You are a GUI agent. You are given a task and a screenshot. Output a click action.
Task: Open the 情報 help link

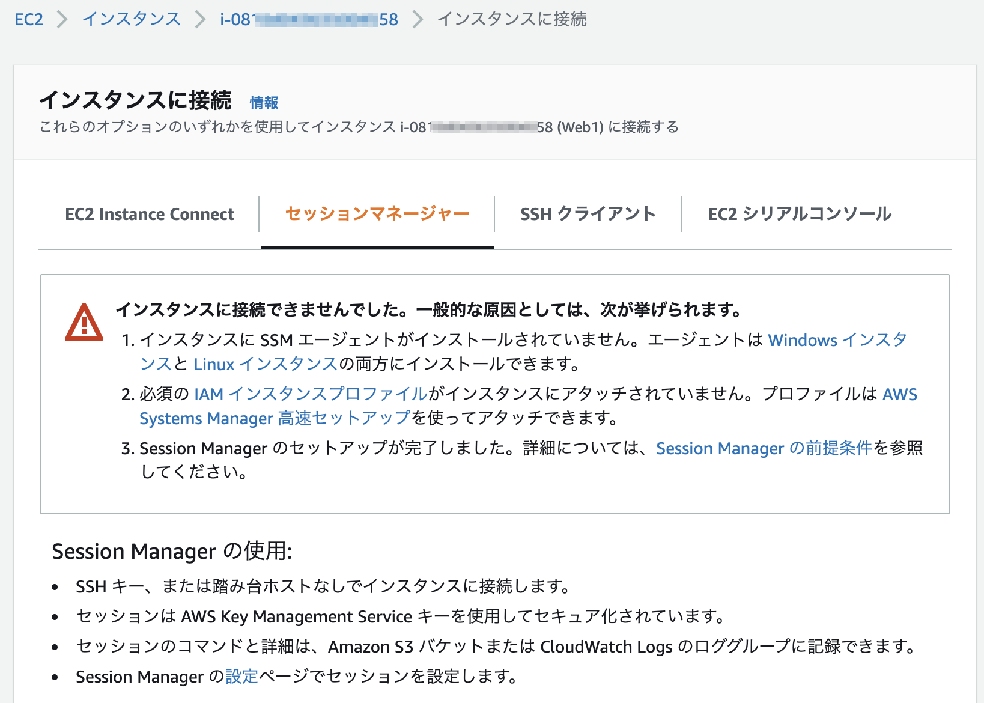coord(264,103)
